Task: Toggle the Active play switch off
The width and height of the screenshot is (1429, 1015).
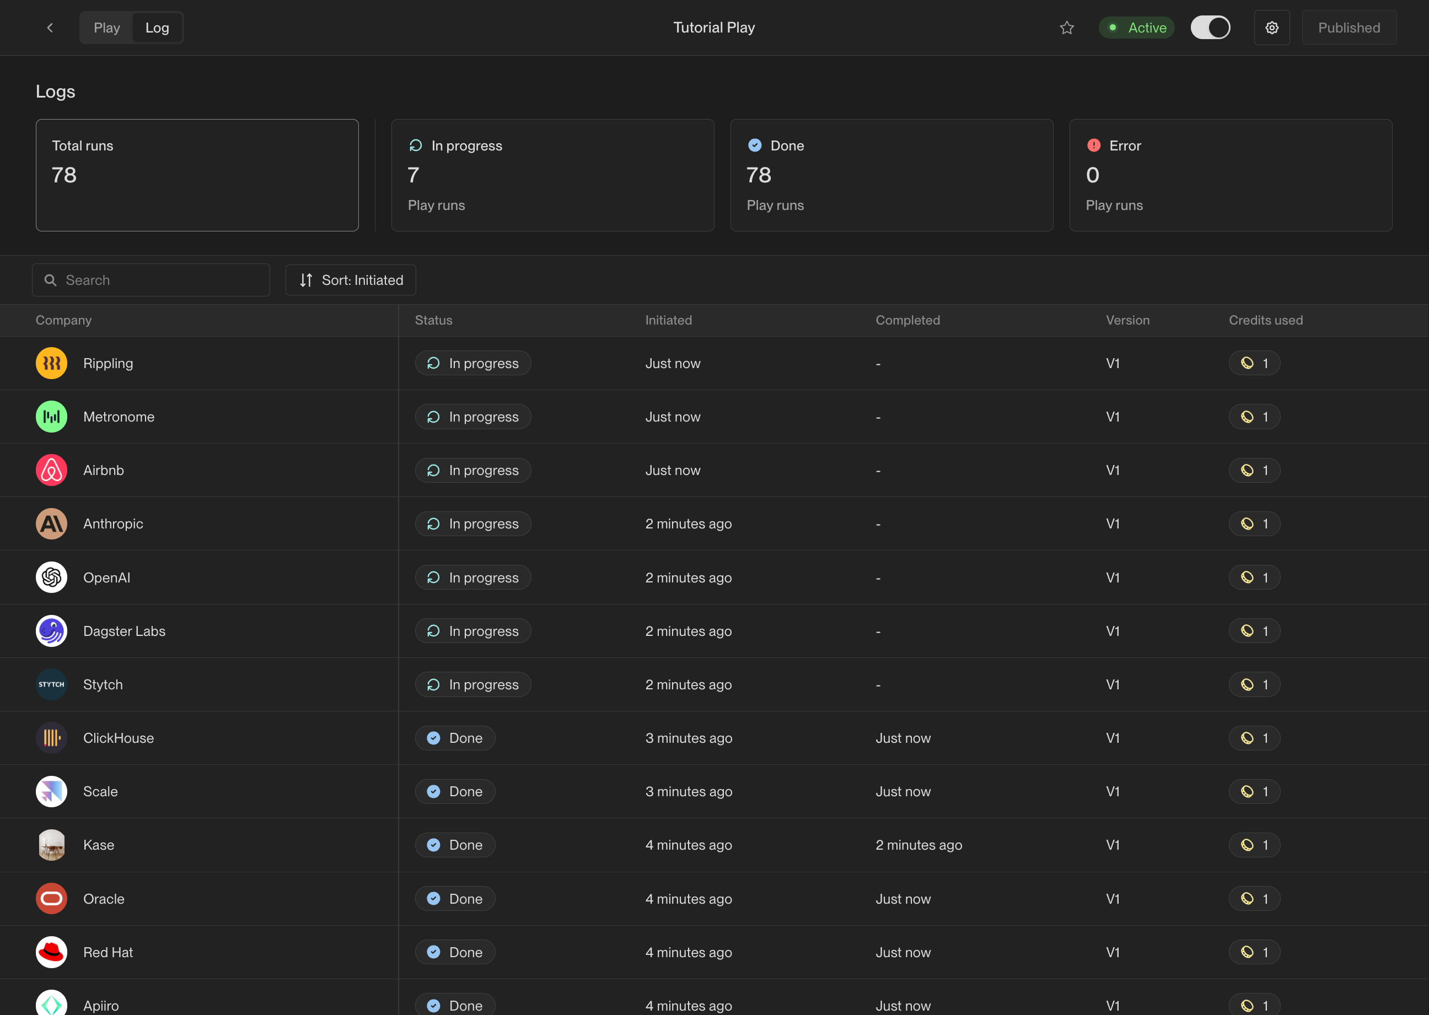Action: click(1210, 28)
